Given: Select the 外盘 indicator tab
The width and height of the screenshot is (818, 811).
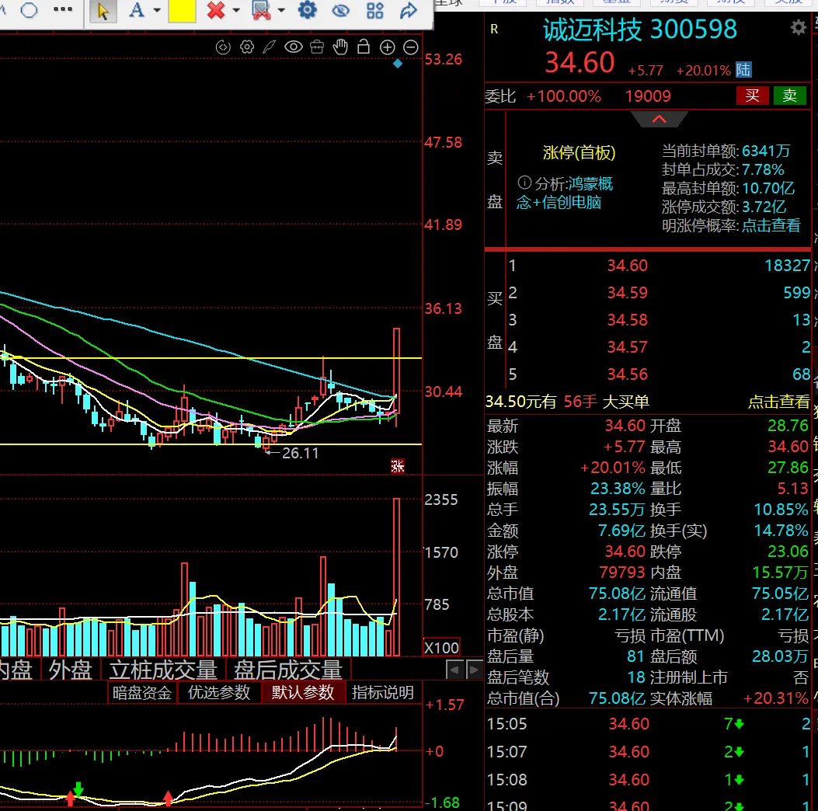Looking at the screenshot, I should click(x=71, y=670).
